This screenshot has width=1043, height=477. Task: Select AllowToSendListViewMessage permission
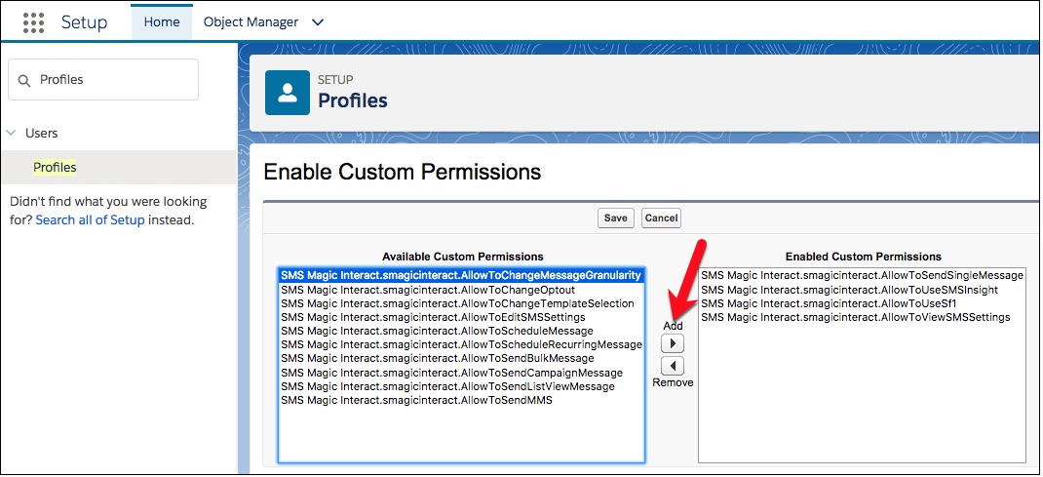460,386
